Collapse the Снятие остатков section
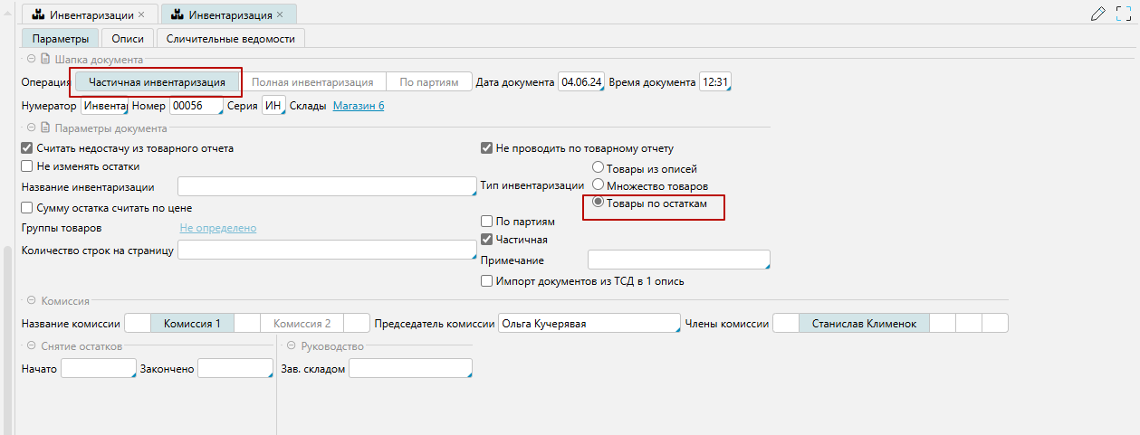 31,346
